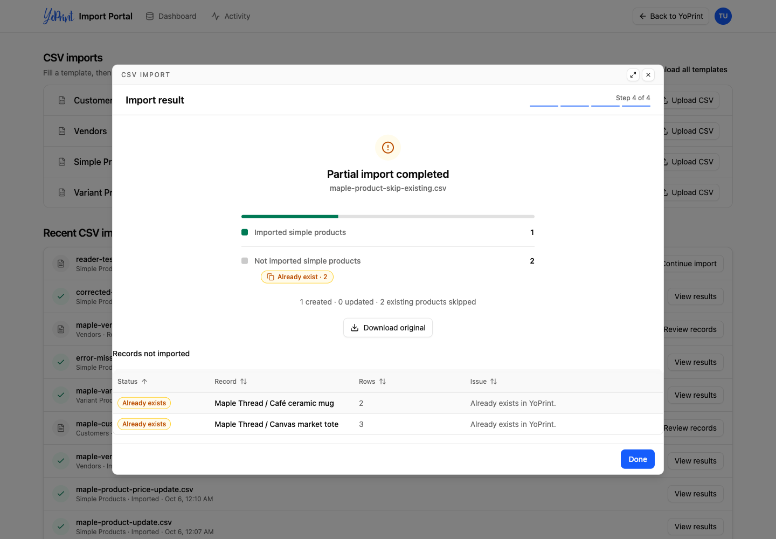Click check icon for maple-product-update.csv
776x539 pixels.
pyautogui.click(x=61, y=527)
